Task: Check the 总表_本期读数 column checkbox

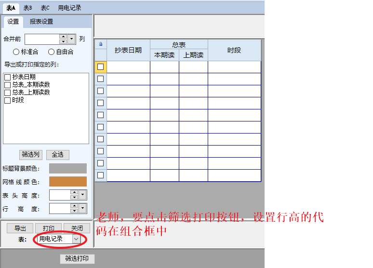Action: click(x=7, y=85)
